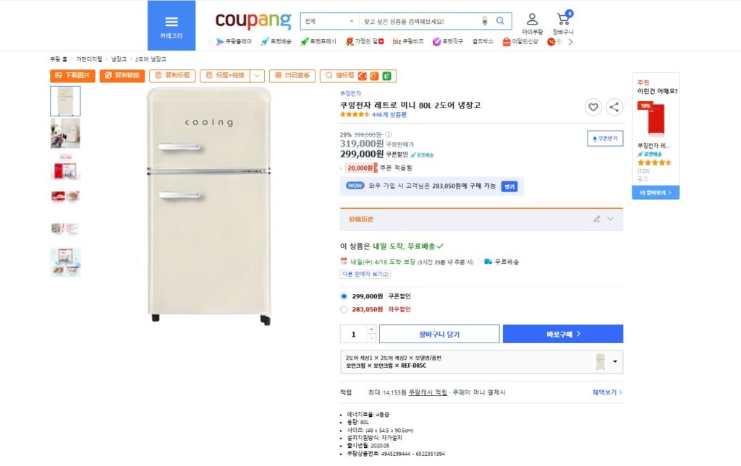Expand the 价格历史 price history panel

(x=610, y=219)
